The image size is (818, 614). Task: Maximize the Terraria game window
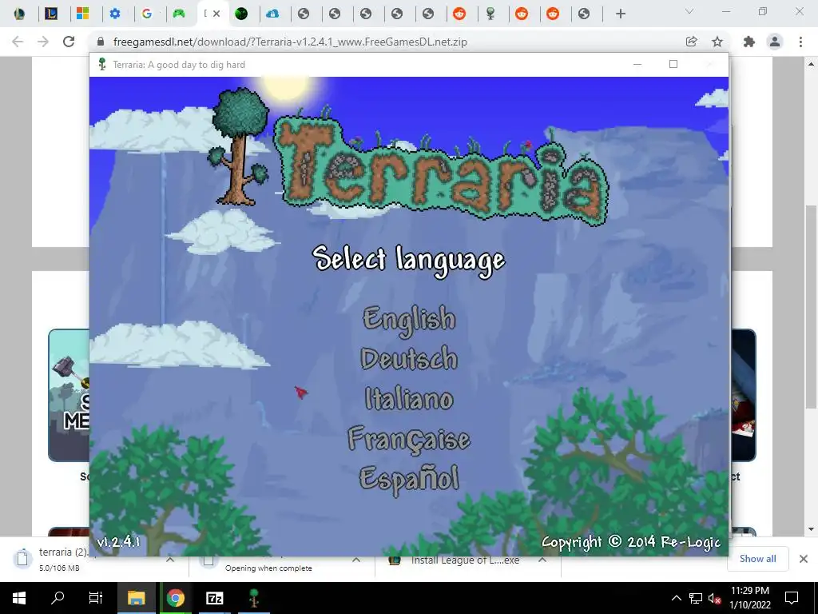(673, 64)
